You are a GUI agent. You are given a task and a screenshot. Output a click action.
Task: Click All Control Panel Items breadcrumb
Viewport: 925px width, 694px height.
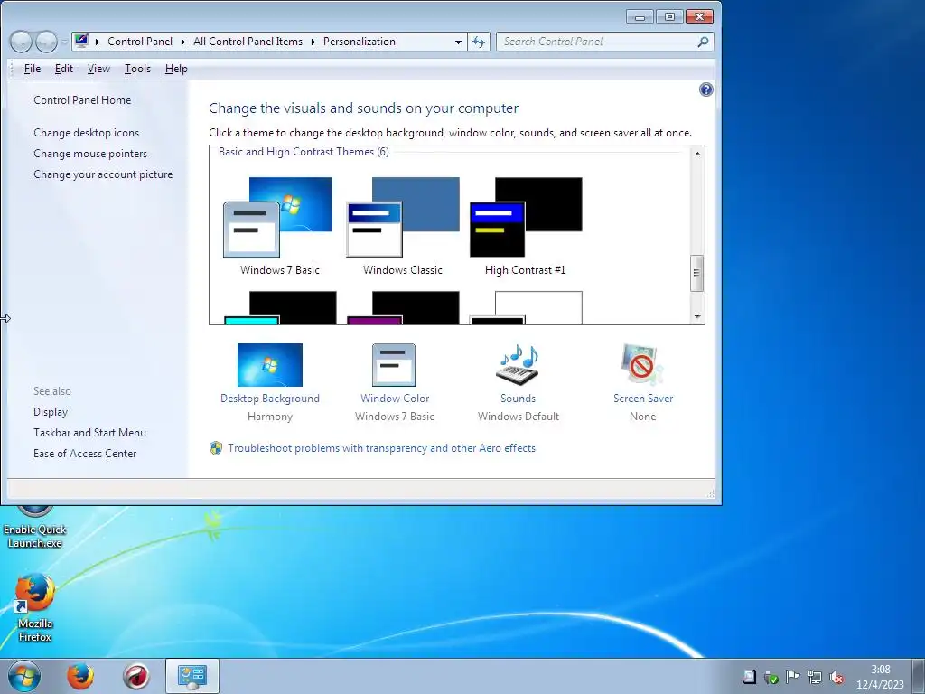[x=248, y=42]
